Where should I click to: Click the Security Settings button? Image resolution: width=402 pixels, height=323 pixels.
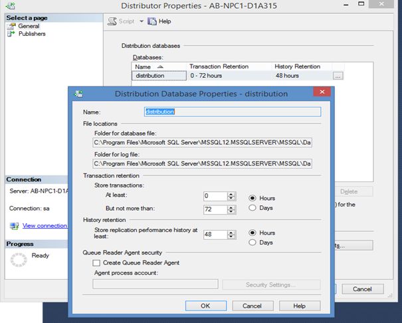pyautogui.click(x=271, y=285)
